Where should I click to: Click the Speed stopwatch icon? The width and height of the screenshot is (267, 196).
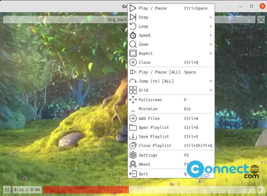click(x=133, y=35)
